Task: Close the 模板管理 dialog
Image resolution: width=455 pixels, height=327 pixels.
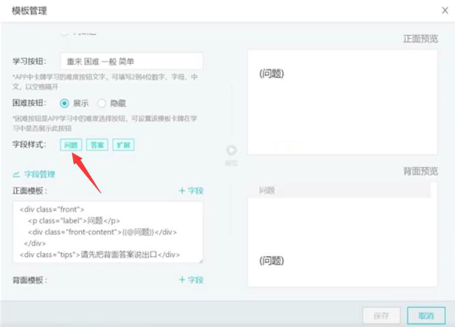Action: point(444,11)
